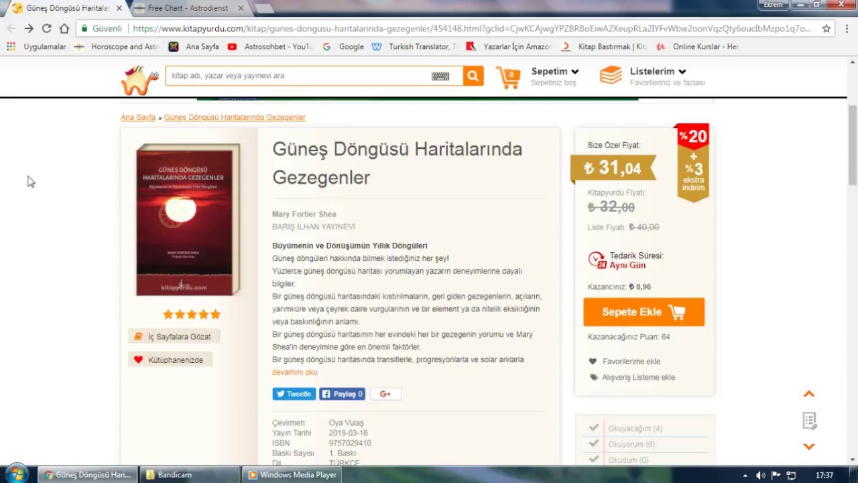Click the Tweetle button

tap(294, 394)
